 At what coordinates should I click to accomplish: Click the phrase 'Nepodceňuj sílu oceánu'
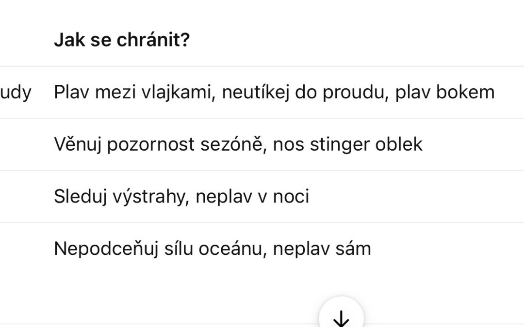point(159,249)
